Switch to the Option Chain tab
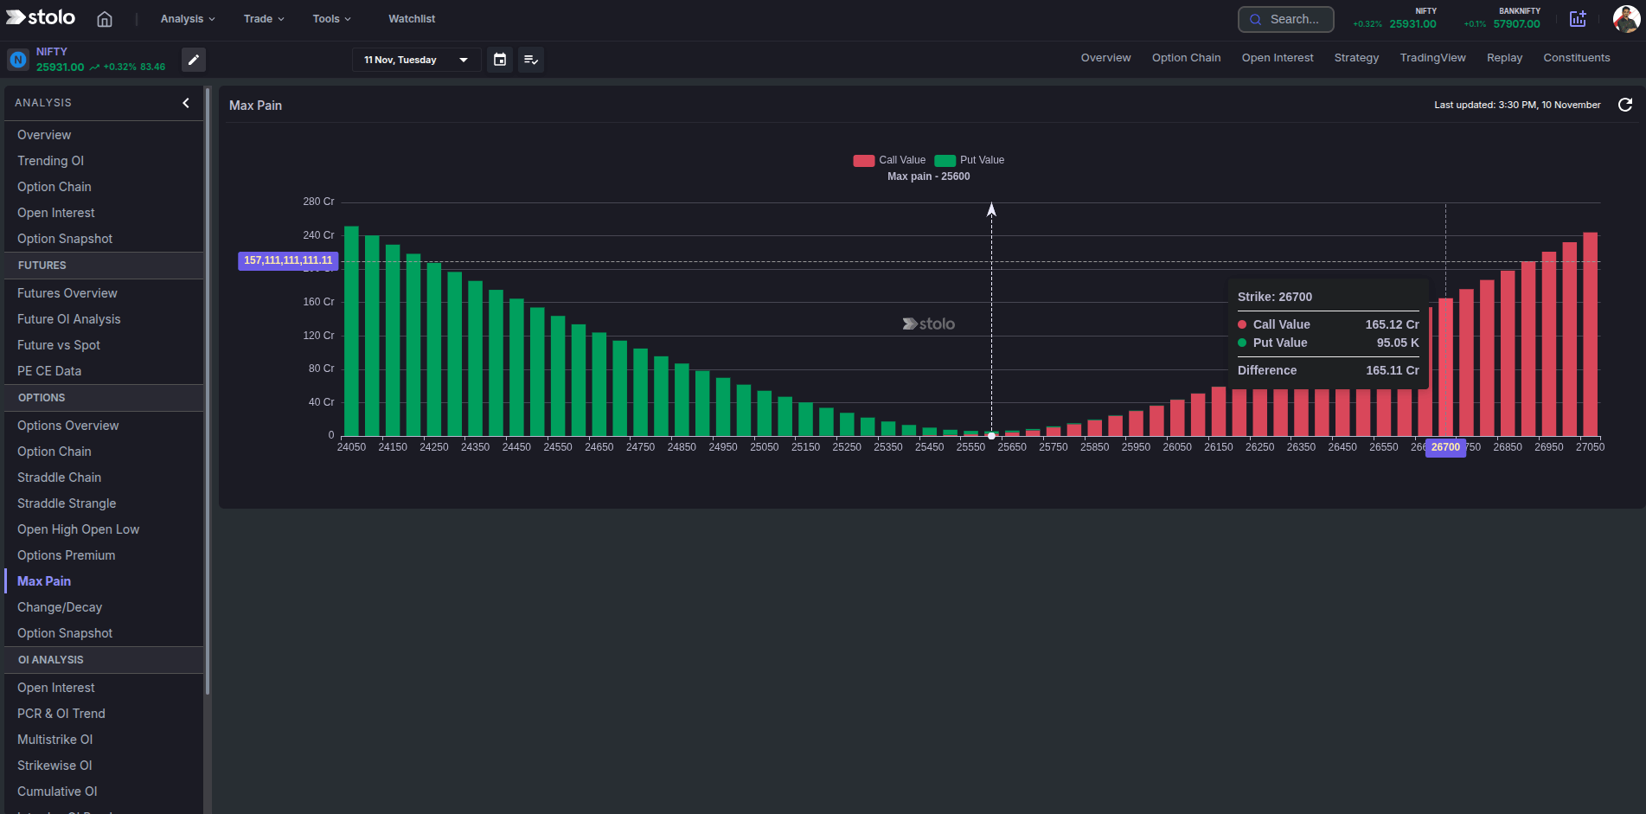 tap(1186, 58)
